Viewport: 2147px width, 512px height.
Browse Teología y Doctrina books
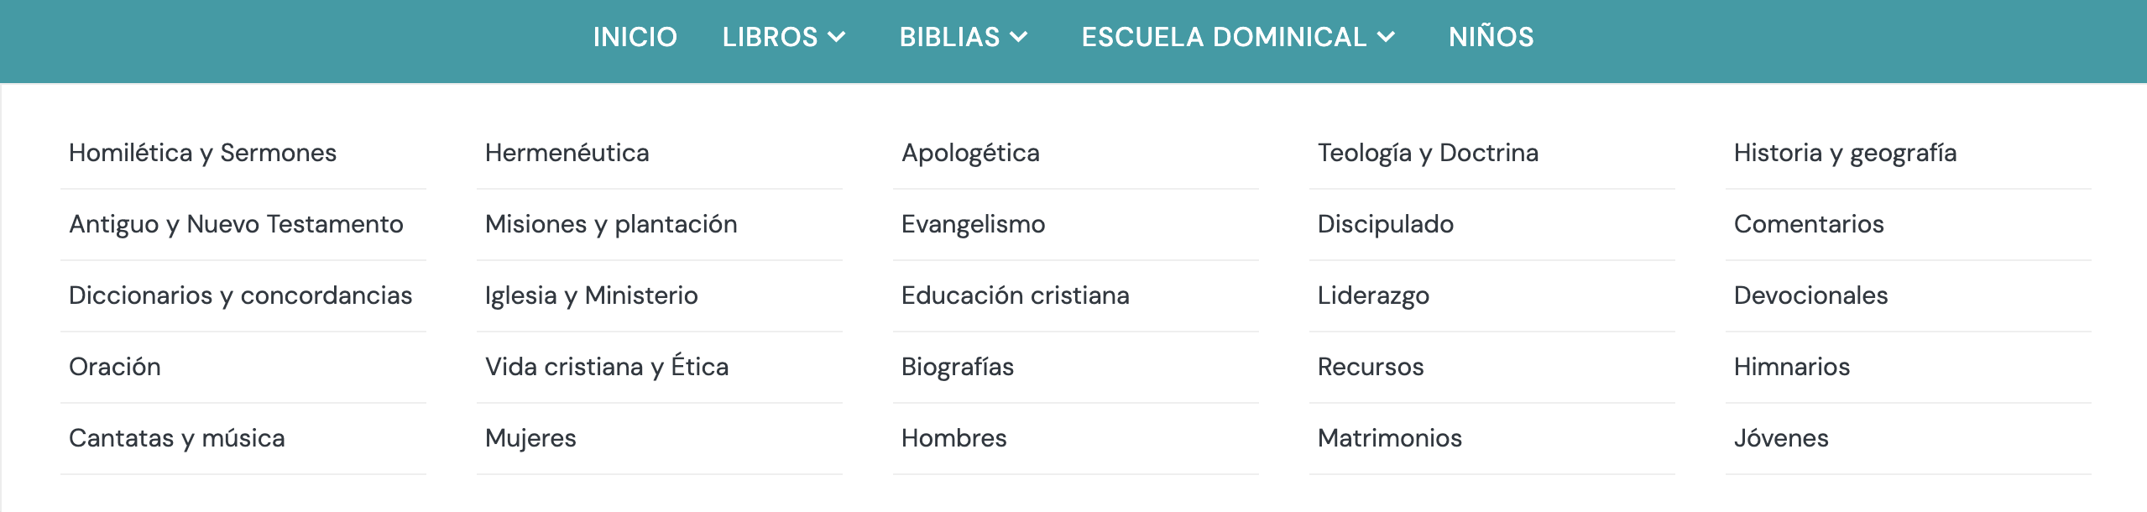[x=1428, y=153]
